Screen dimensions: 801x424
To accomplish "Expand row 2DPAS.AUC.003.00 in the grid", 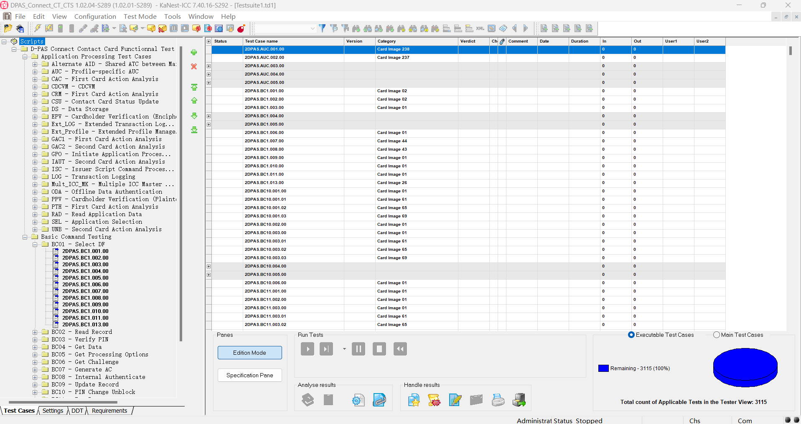I will (209, 66).
